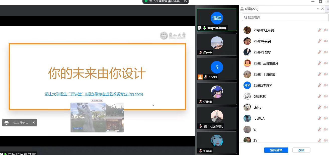Click the 解除静音 unmute button
This screenshot has height=155, width=329.
276,150
